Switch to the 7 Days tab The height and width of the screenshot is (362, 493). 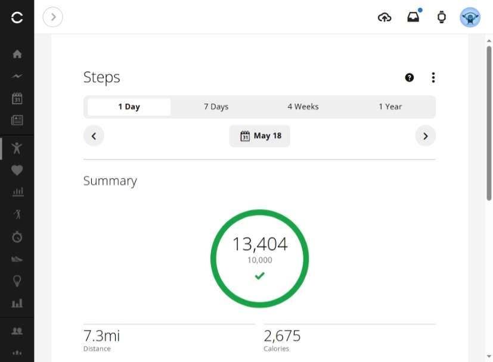coord(216,107)
